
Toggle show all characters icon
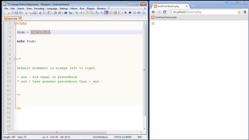coord(102,13)
